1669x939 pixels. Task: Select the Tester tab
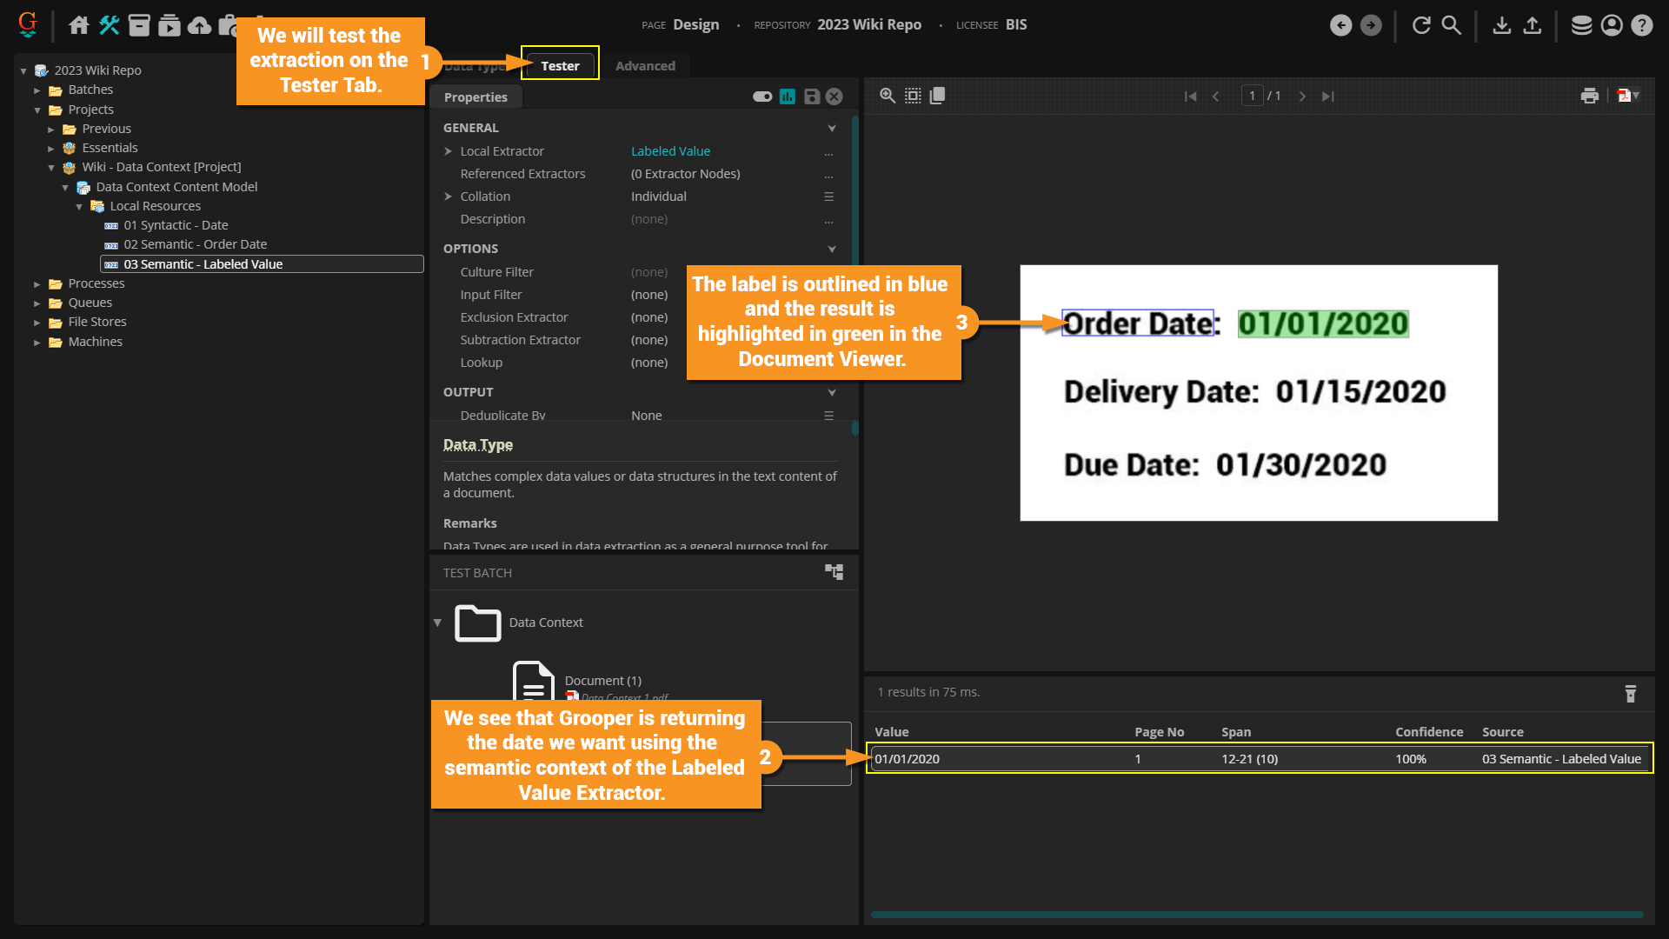click(x=560, y=66)
